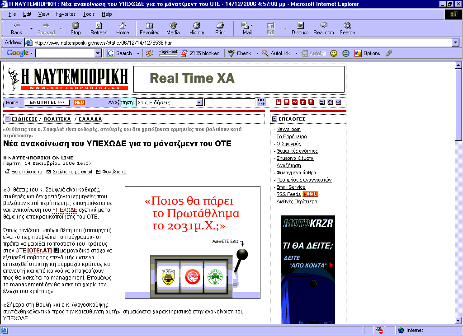Image resolution: width=463 pixels, height=336 pixels.
Task: Open the Search pane from toolbar
Action: click(347, 28)
